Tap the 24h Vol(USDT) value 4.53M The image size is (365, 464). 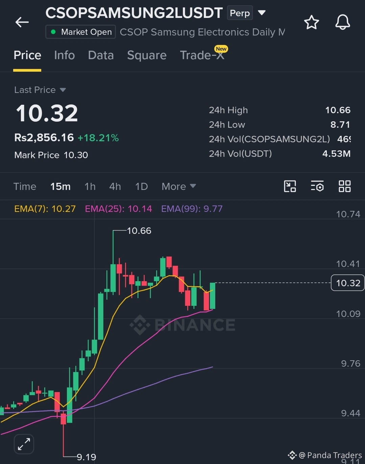coord(336,154)
